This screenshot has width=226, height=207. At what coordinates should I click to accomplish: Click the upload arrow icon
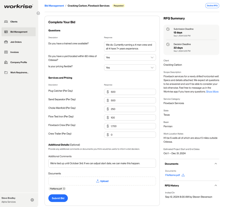[x=97, y=181]
